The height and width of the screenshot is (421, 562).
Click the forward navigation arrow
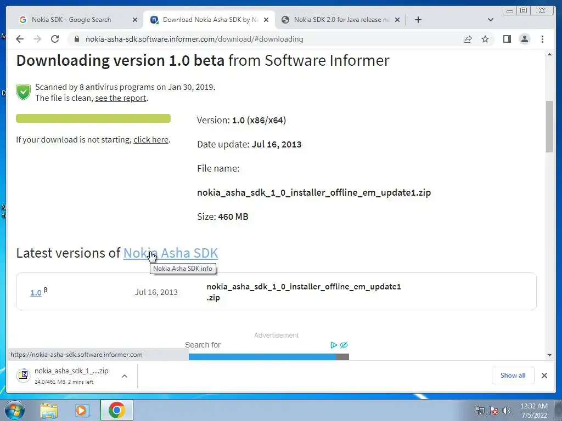(x=37, y=39)
